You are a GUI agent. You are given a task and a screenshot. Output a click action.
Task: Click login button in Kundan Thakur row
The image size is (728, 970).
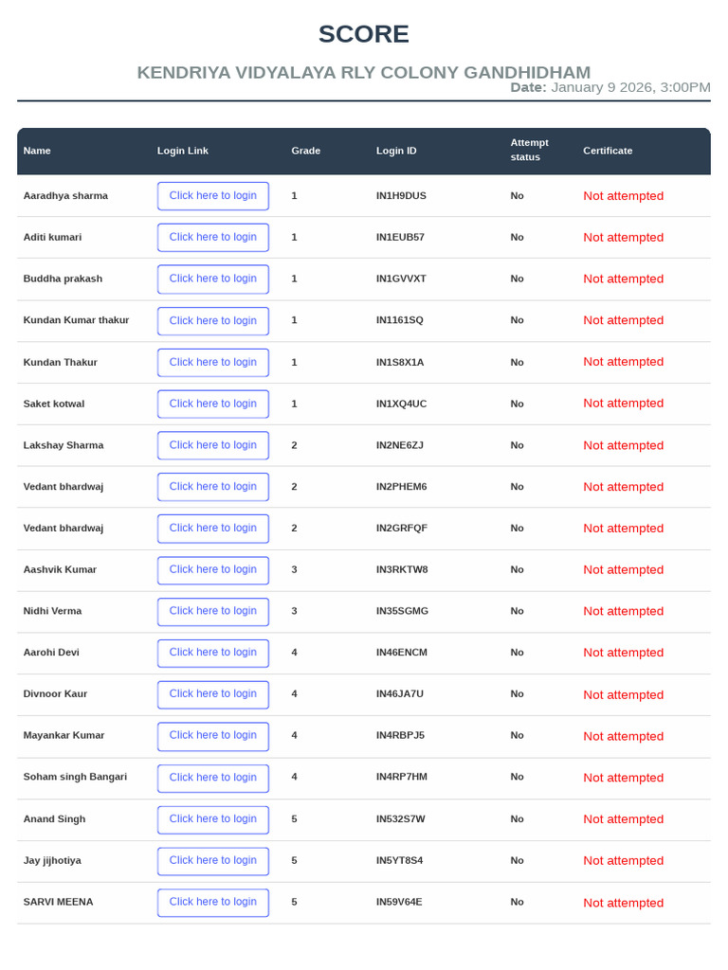[213, 362]
